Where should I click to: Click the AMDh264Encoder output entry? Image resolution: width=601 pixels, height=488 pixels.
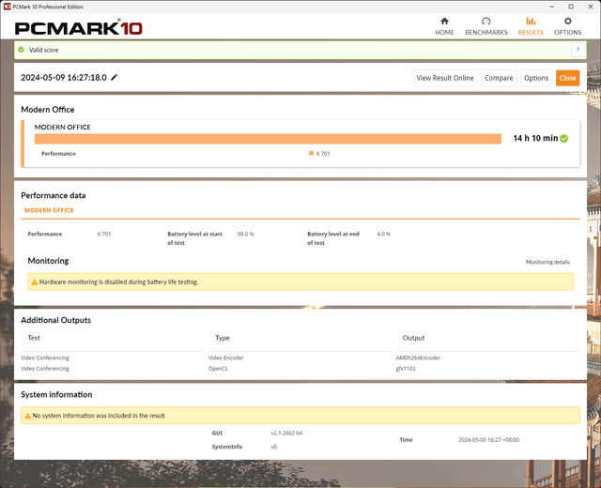418,358
